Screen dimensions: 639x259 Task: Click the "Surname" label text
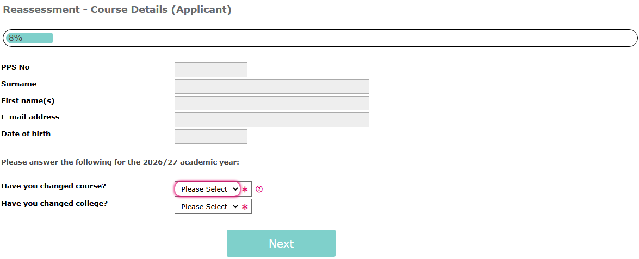[19, 84]
